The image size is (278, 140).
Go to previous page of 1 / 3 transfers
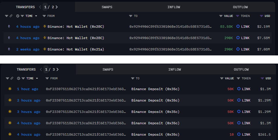(41, 69)
